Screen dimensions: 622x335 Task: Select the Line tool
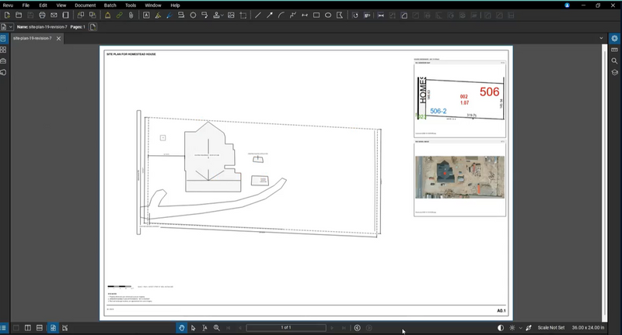[x=258, y=16]
